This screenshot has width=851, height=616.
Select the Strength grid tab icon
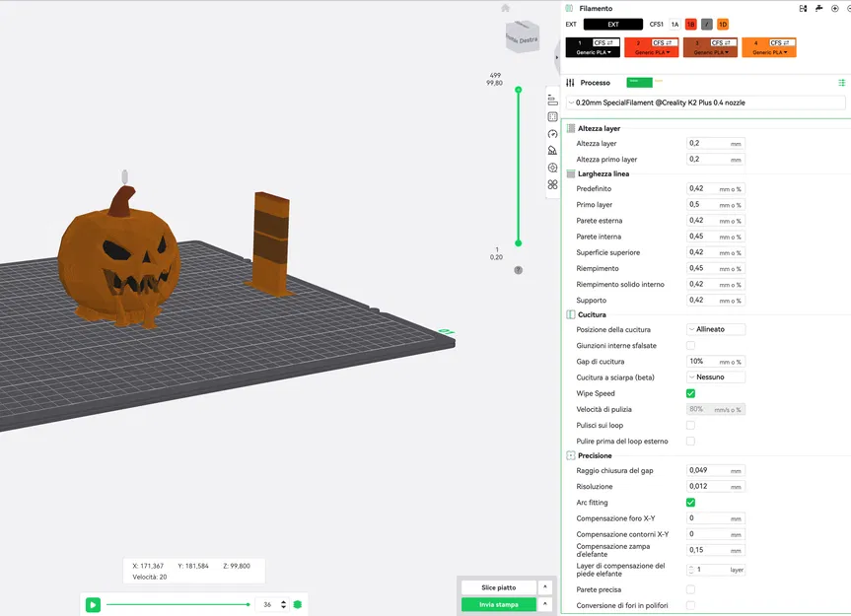552,116
